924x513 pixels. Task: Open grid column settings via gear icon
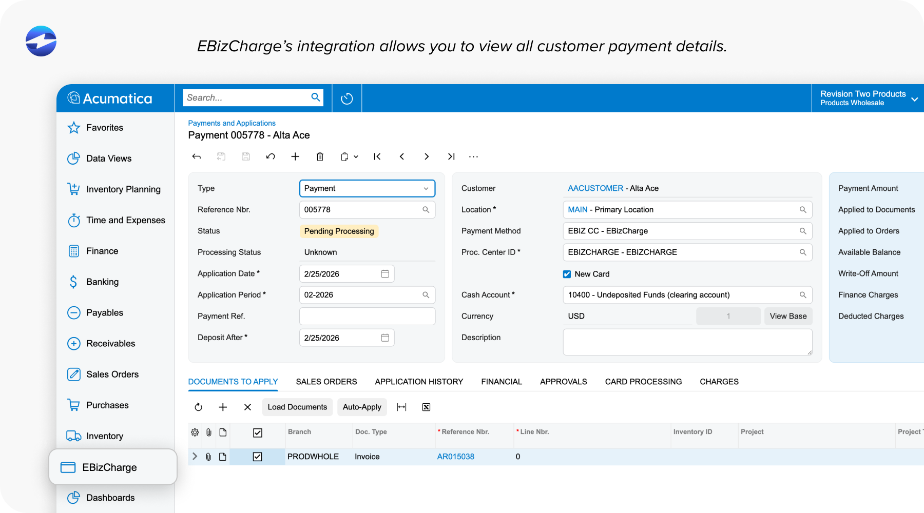(195, 432)
